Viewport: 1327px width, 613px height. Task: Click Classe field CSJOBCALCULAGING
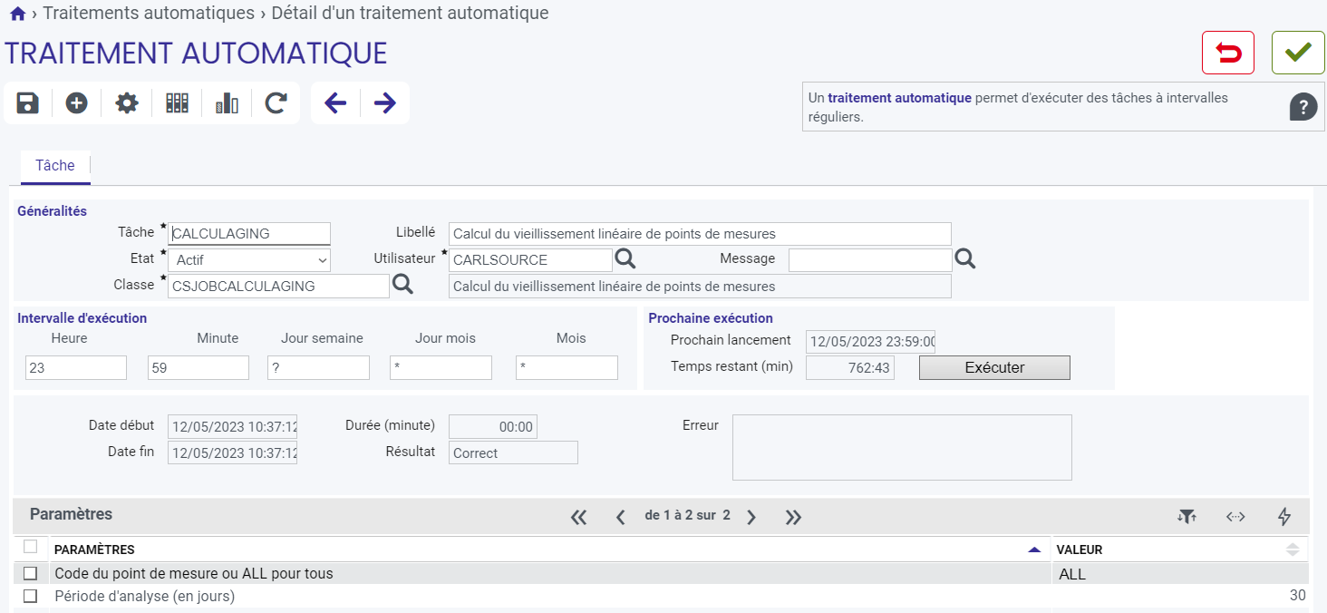tap(279, 287)
